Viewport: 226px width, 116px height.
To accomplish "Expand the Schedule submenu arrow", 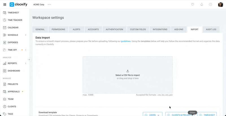I will [26, 35].
